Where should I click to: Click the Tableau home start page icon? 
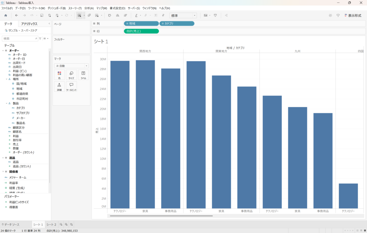coord(5,15)
